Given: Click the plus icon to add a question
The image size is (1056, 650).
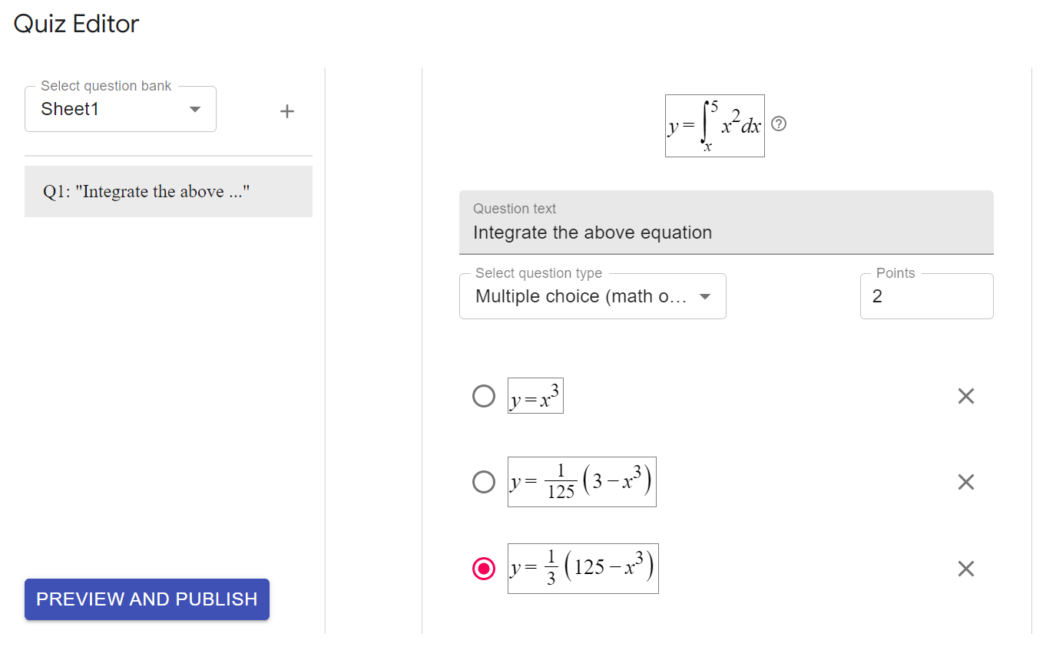Looking at the screenshot, I should [x=287, y=112].
